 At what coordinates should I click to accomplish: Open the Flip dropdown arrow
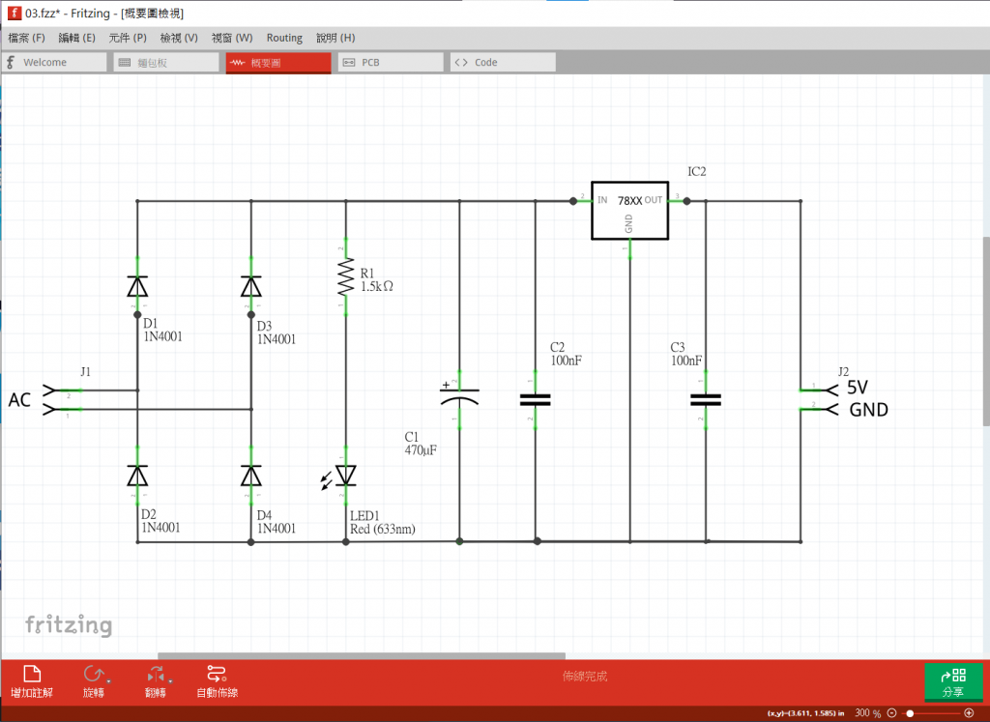coord(170,681)
